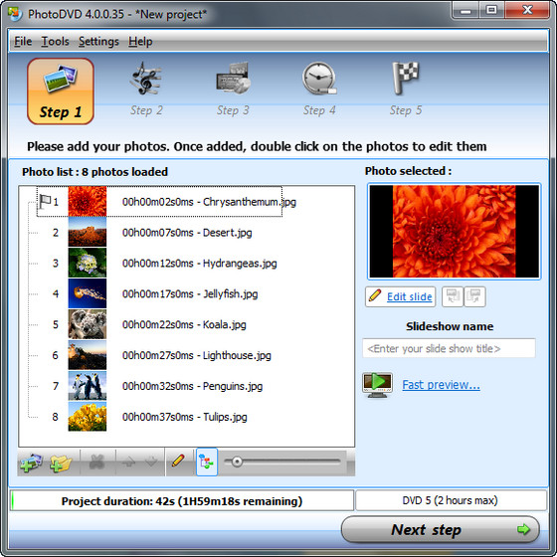Click the Step 5 checkered flag icon
This screenshot has height=557, width=557.
(406, 79)
